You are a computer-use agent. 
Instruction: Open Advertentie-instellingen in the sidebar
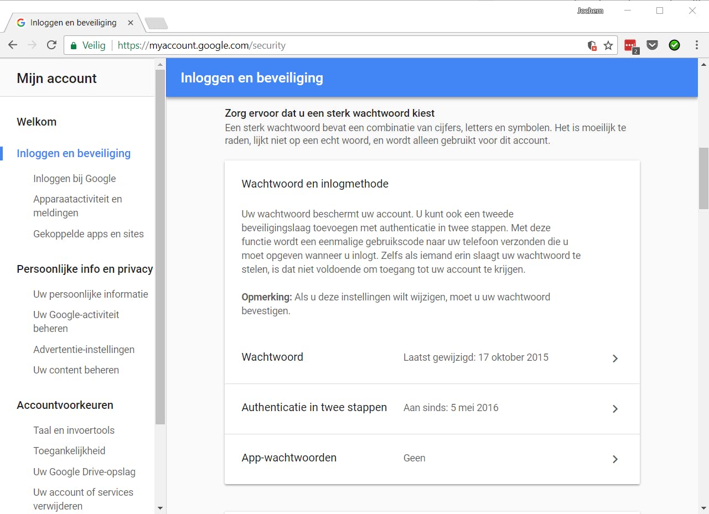tap(84, 350)
